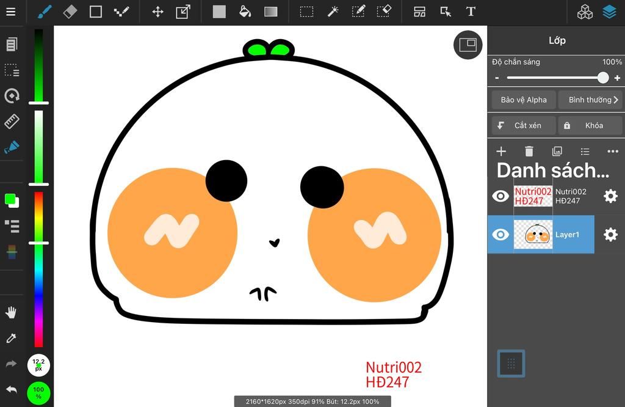Select the Selection Pen tool
The height and width of the screenshot is (407, 625).
click(x=358, y=12)
